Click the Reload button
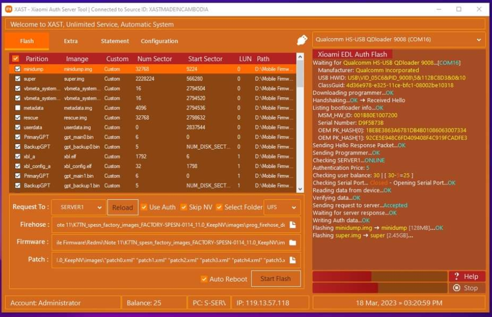 click(x=122, y=207)
